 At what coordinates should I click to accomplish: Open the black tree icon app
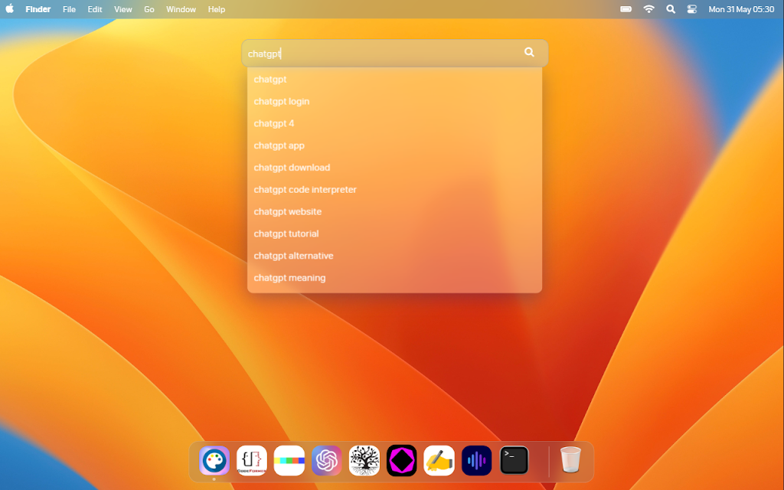click(x=364, y=460)
